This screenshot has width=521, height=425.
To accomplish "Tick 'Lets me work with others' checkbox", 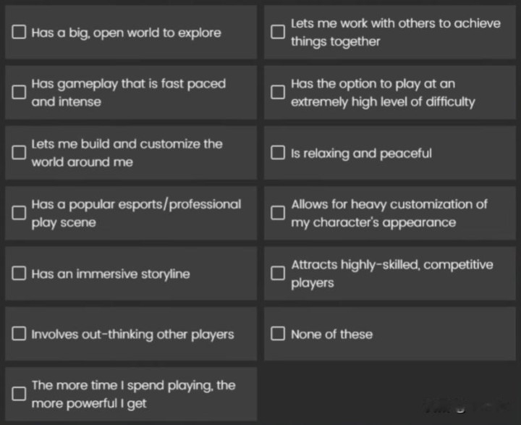I will tap(278, 33).
